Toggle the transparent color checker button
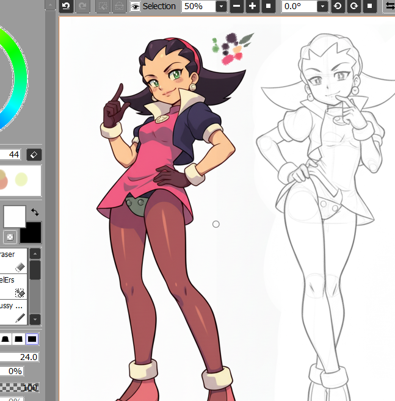 (10, 237)
